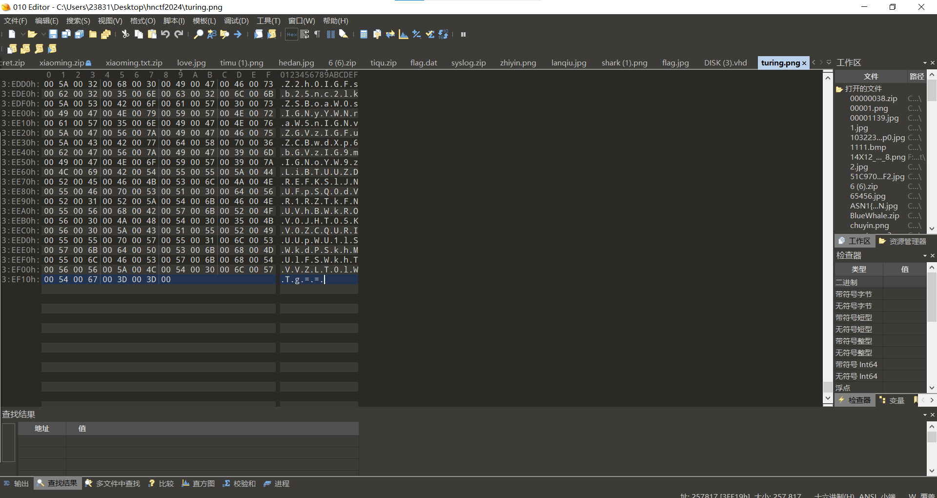This screenshot has width=937, height=498.
Task: Toggle column mode button
Action: pyautogui.click(x=330, y=34)
